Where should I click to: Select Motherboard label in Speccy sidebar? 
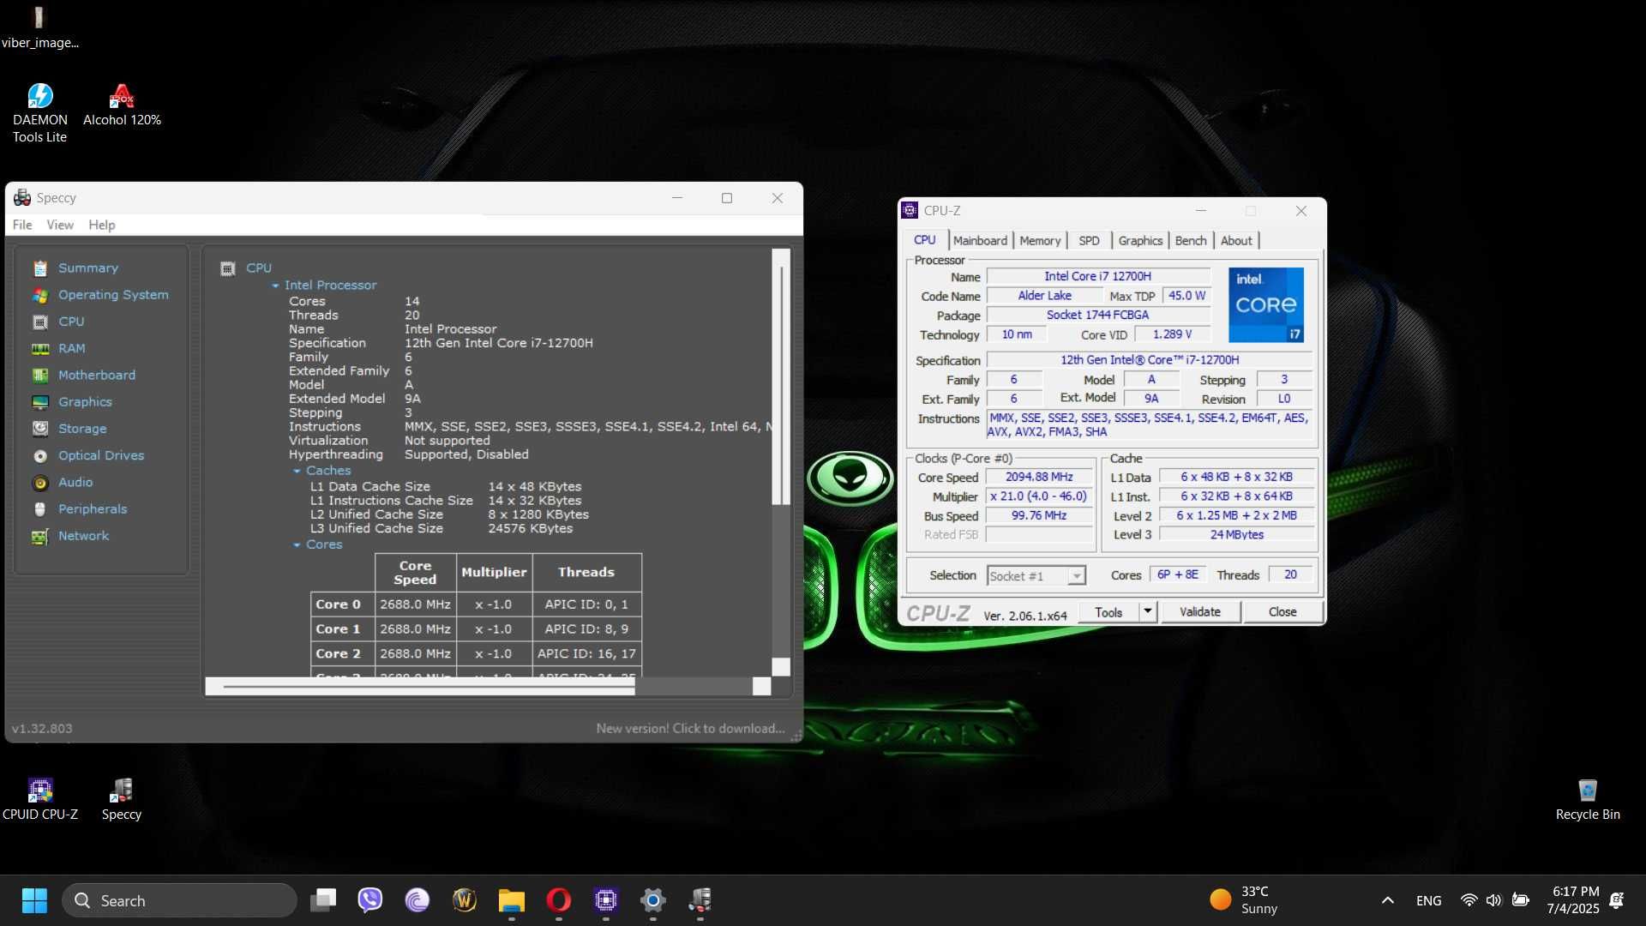[x=97, y=376]
